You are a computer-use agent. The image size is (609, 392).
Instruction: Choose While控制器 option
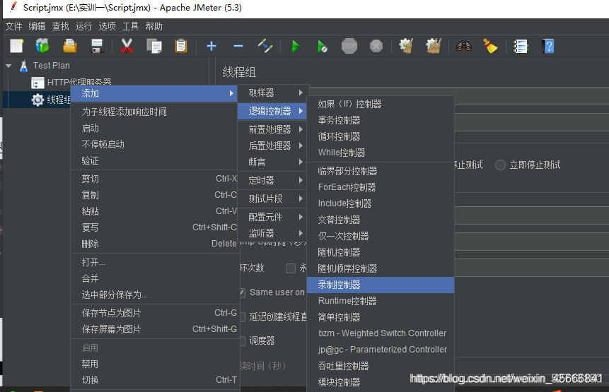coord(381,153)
